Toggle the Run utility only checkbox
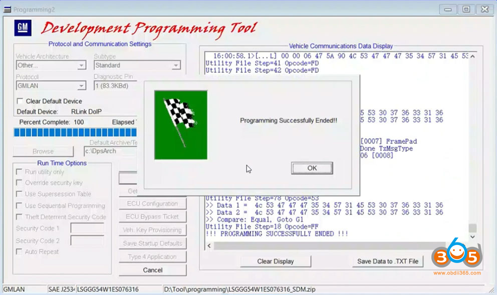Viewport: 497px width, 295px height. pyautogui.click(x=20, y=172)
